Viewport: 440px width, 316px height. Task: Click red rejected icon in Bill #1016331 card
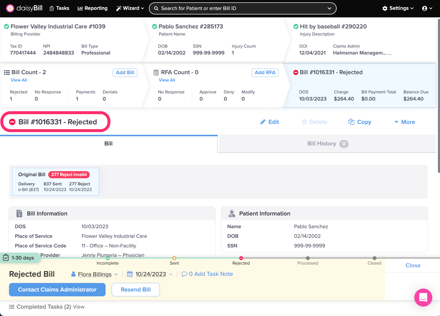coord(296,72)
